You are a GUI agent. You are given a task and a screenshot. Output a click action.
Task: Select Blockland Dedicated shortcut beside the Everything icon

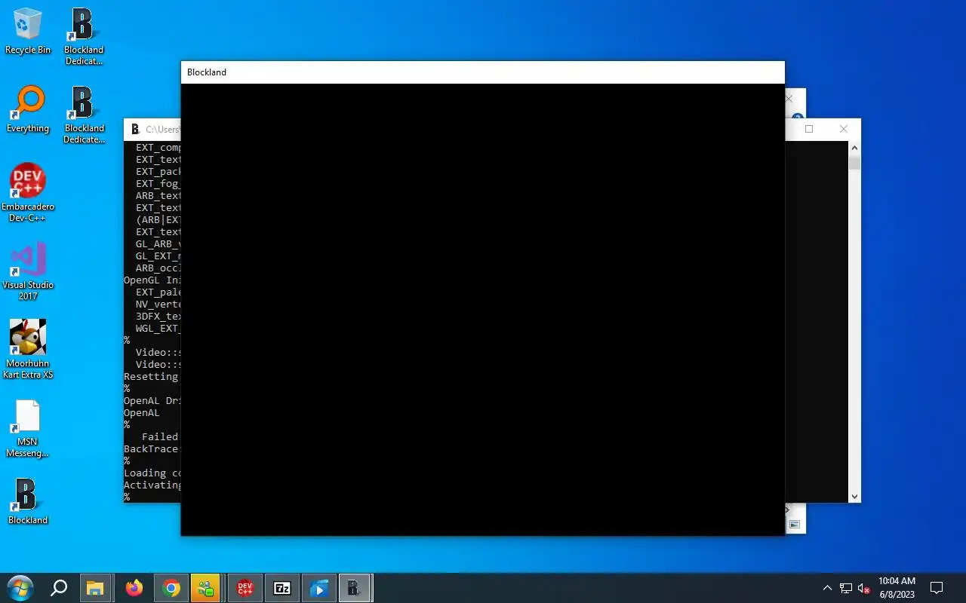(84, 115)
